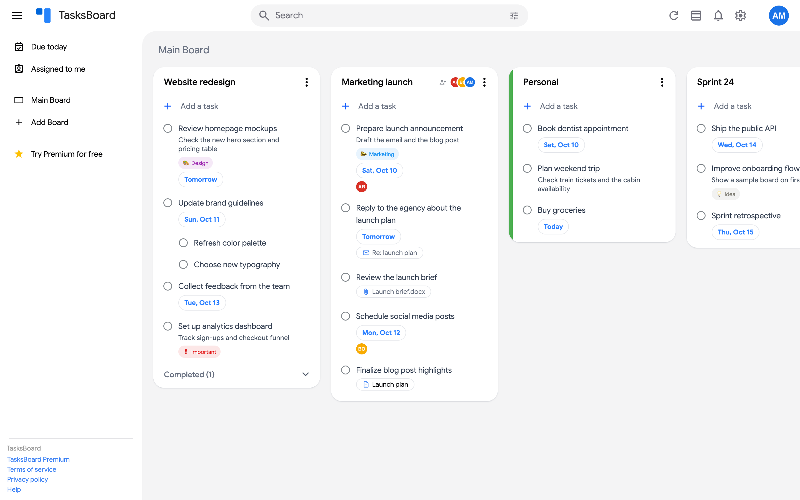Click the TasksBoard logo icon
800x500 pixels.
(x=43, y=16)
